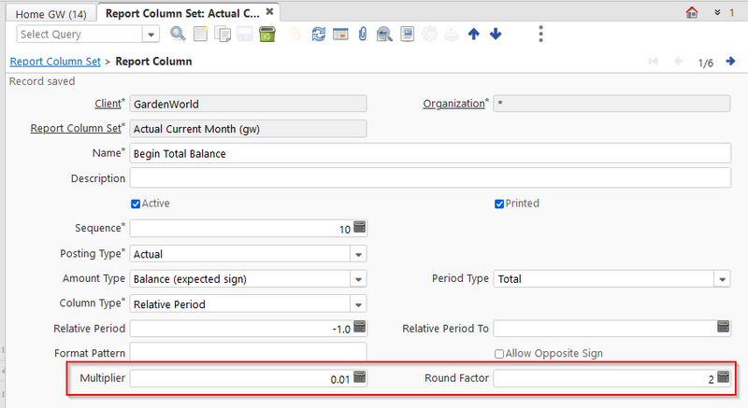This screenshot has width=748, height=408.
Task: Enable the Allow Opposite Sign checkbox
Action: (500, 354)
